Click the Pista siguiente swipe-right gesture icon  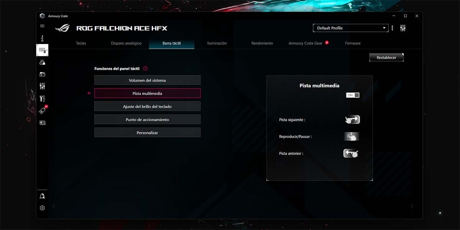(x=352, y=120)
